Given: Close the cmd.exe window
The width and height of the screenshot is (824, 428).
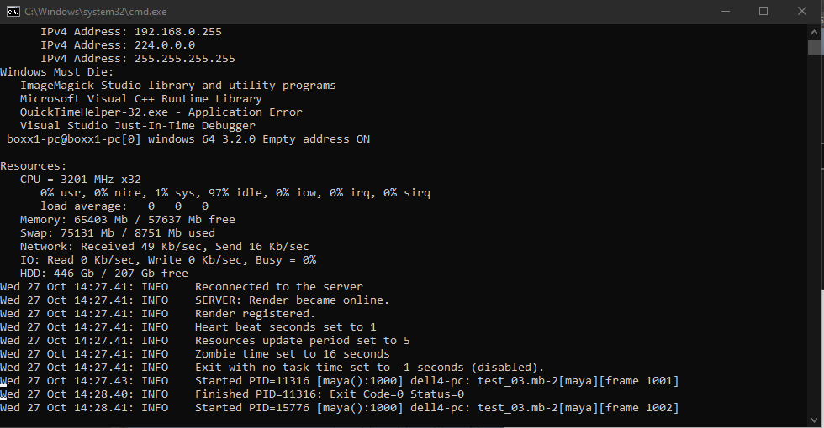Looking at the screenshot, I should 802,12.
